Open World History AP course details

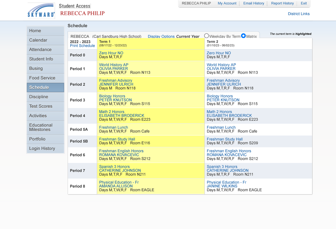114,65
